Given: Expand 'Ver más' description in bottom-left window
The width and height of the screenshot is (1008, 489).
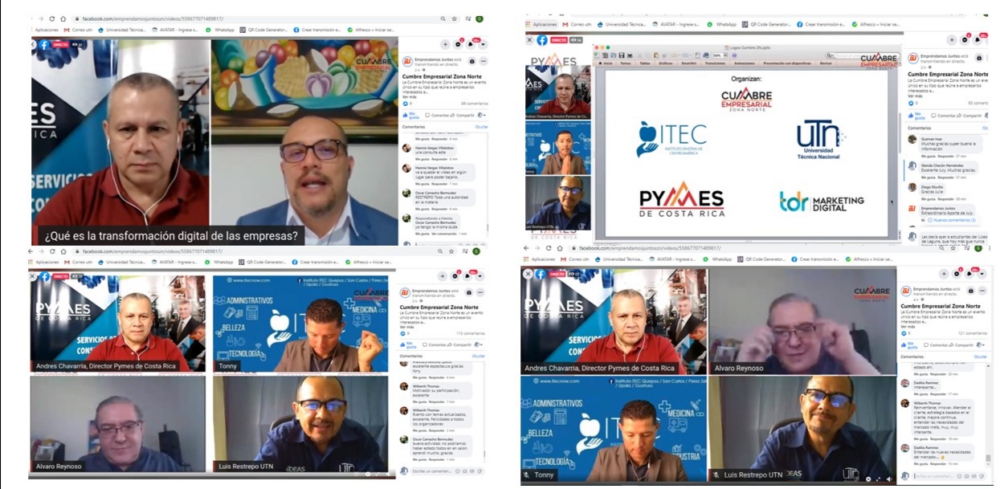Looking at the screenshot, I should tap(406, 327).
